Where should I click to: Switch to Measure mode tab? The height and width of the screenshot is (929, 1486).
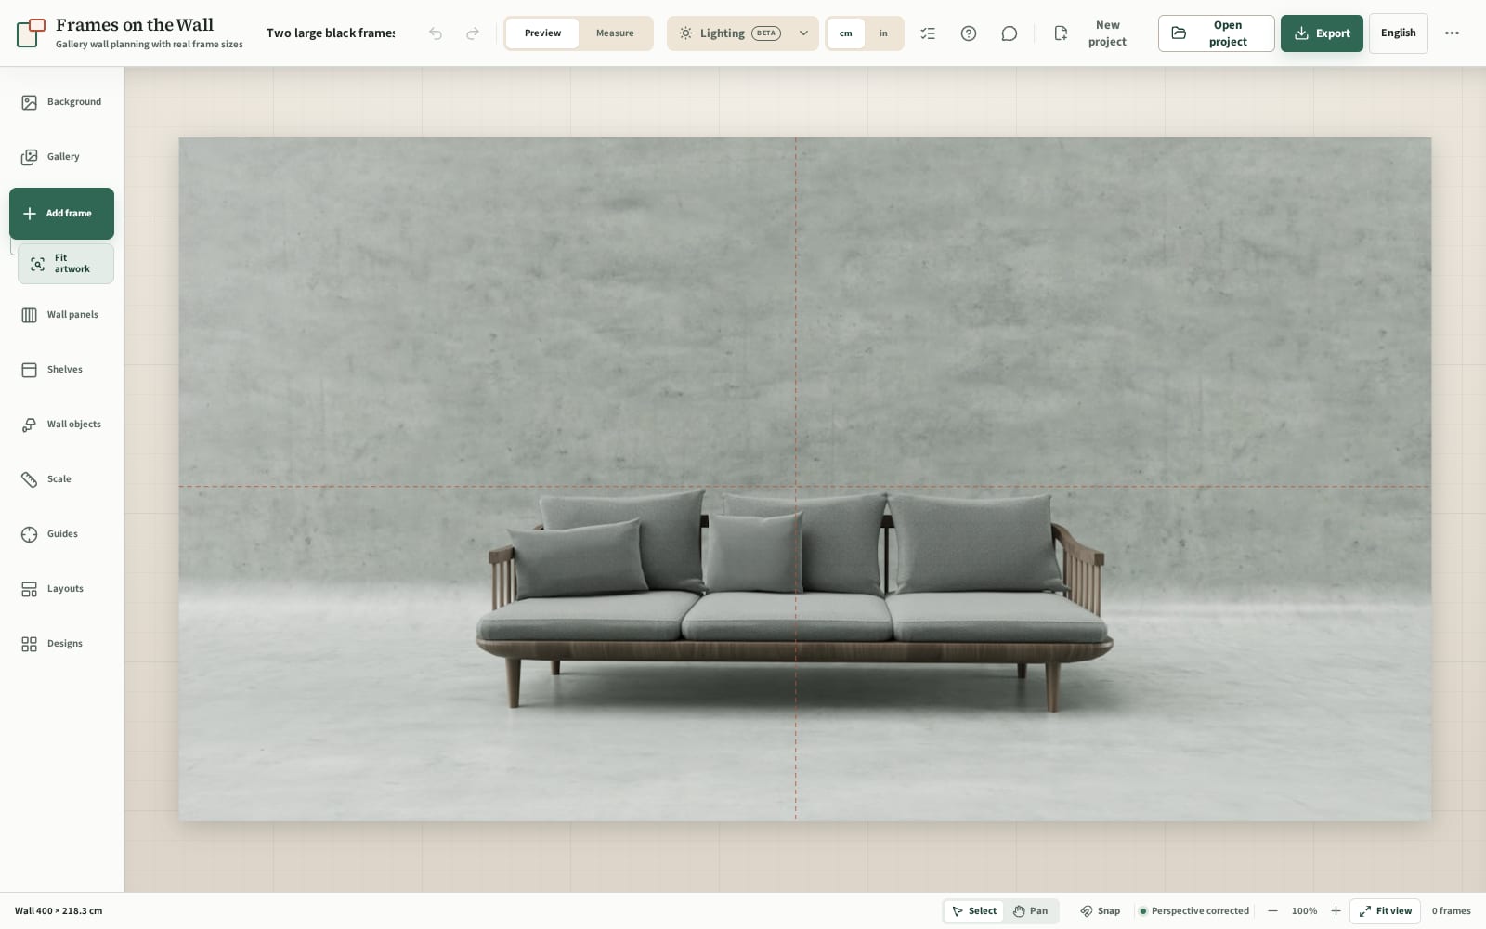point(615,33)
